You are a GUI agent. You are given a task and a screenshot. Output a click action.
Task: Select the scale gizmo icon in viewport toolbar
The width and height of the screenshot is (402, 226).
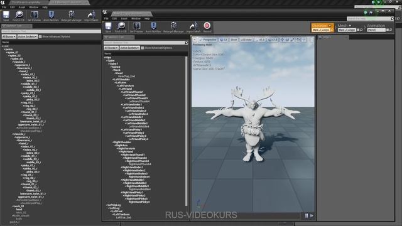(x=292, y=40)
